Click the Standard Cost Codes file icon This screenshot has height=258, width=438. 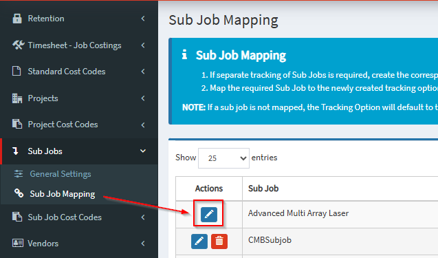coord(17,71)
